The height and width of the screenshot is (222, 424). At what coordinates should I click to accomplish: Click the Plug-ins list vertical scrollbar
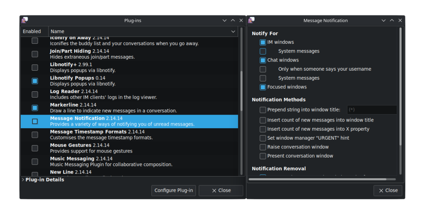[x=241, y=91]
